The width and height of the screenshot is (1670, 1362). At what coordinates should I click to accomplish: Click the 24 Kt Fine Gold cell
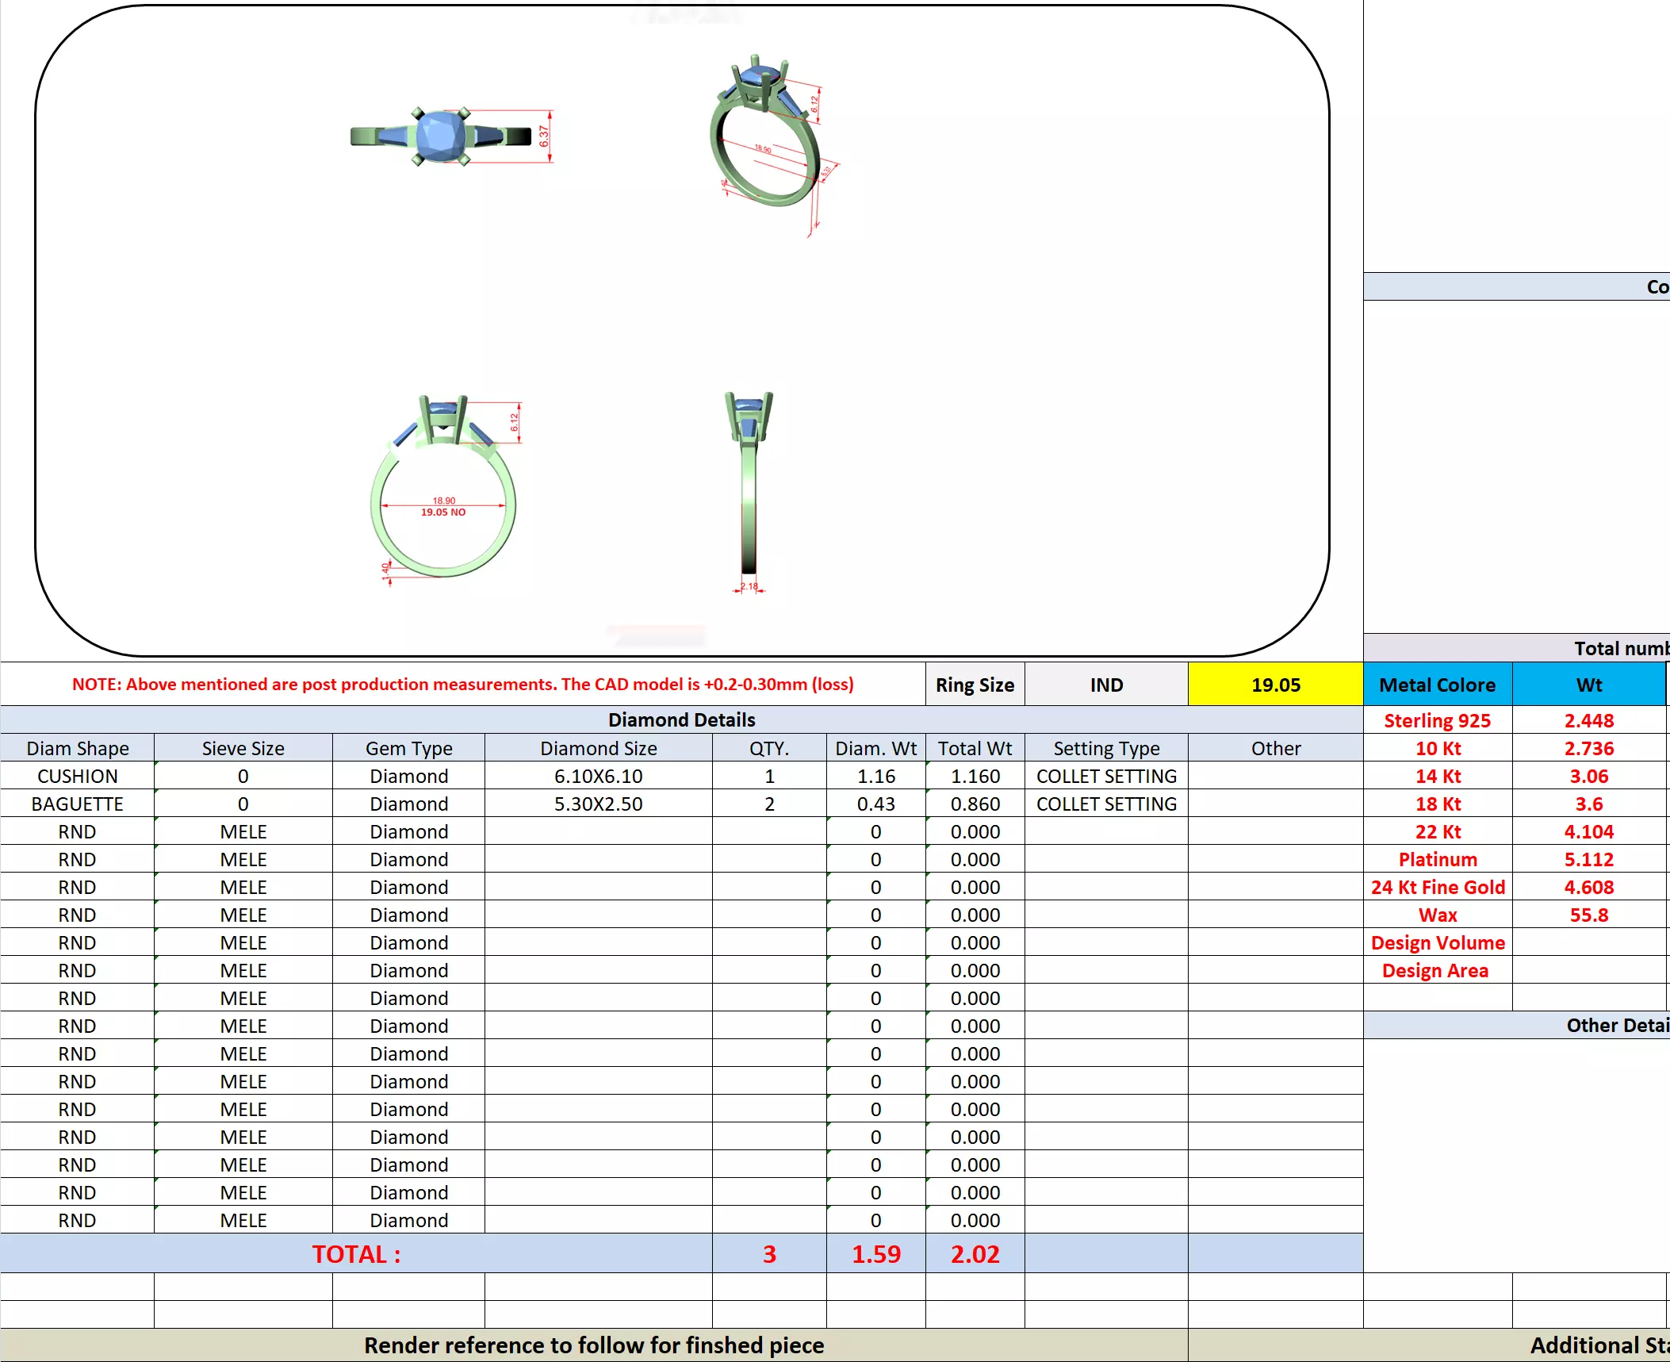tap(1437, 887)
